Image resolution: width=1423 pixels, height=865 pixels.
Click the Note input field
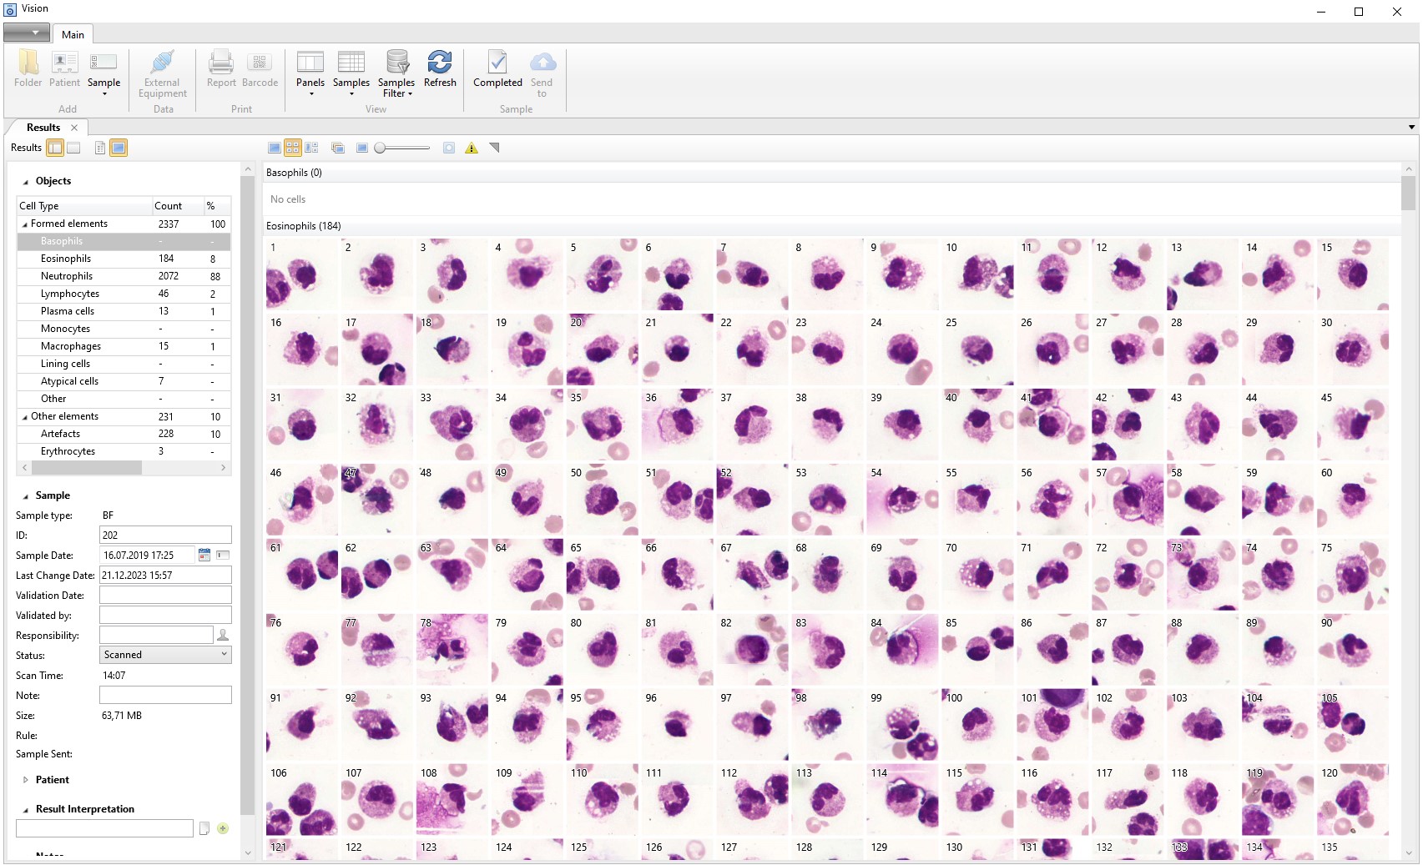pyautogui.click(x=165, y=696)
